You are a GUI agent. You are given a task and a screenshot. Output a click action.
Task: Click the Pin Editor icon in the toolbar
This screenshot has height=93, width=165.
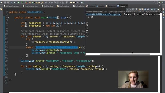click(82, 3)
